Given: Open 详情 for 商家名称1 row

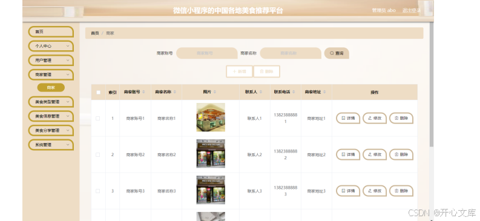Looking at the screenshot, I should point(348,118).
